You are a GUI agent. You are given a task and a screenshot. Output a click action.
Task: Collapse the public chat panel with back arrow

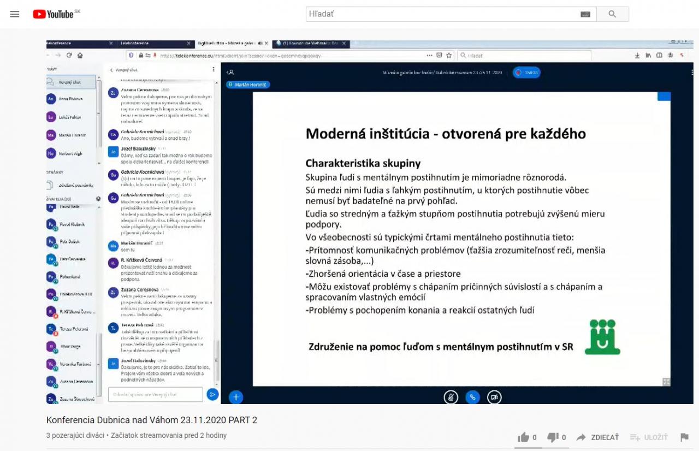click(x=111, y=70)
